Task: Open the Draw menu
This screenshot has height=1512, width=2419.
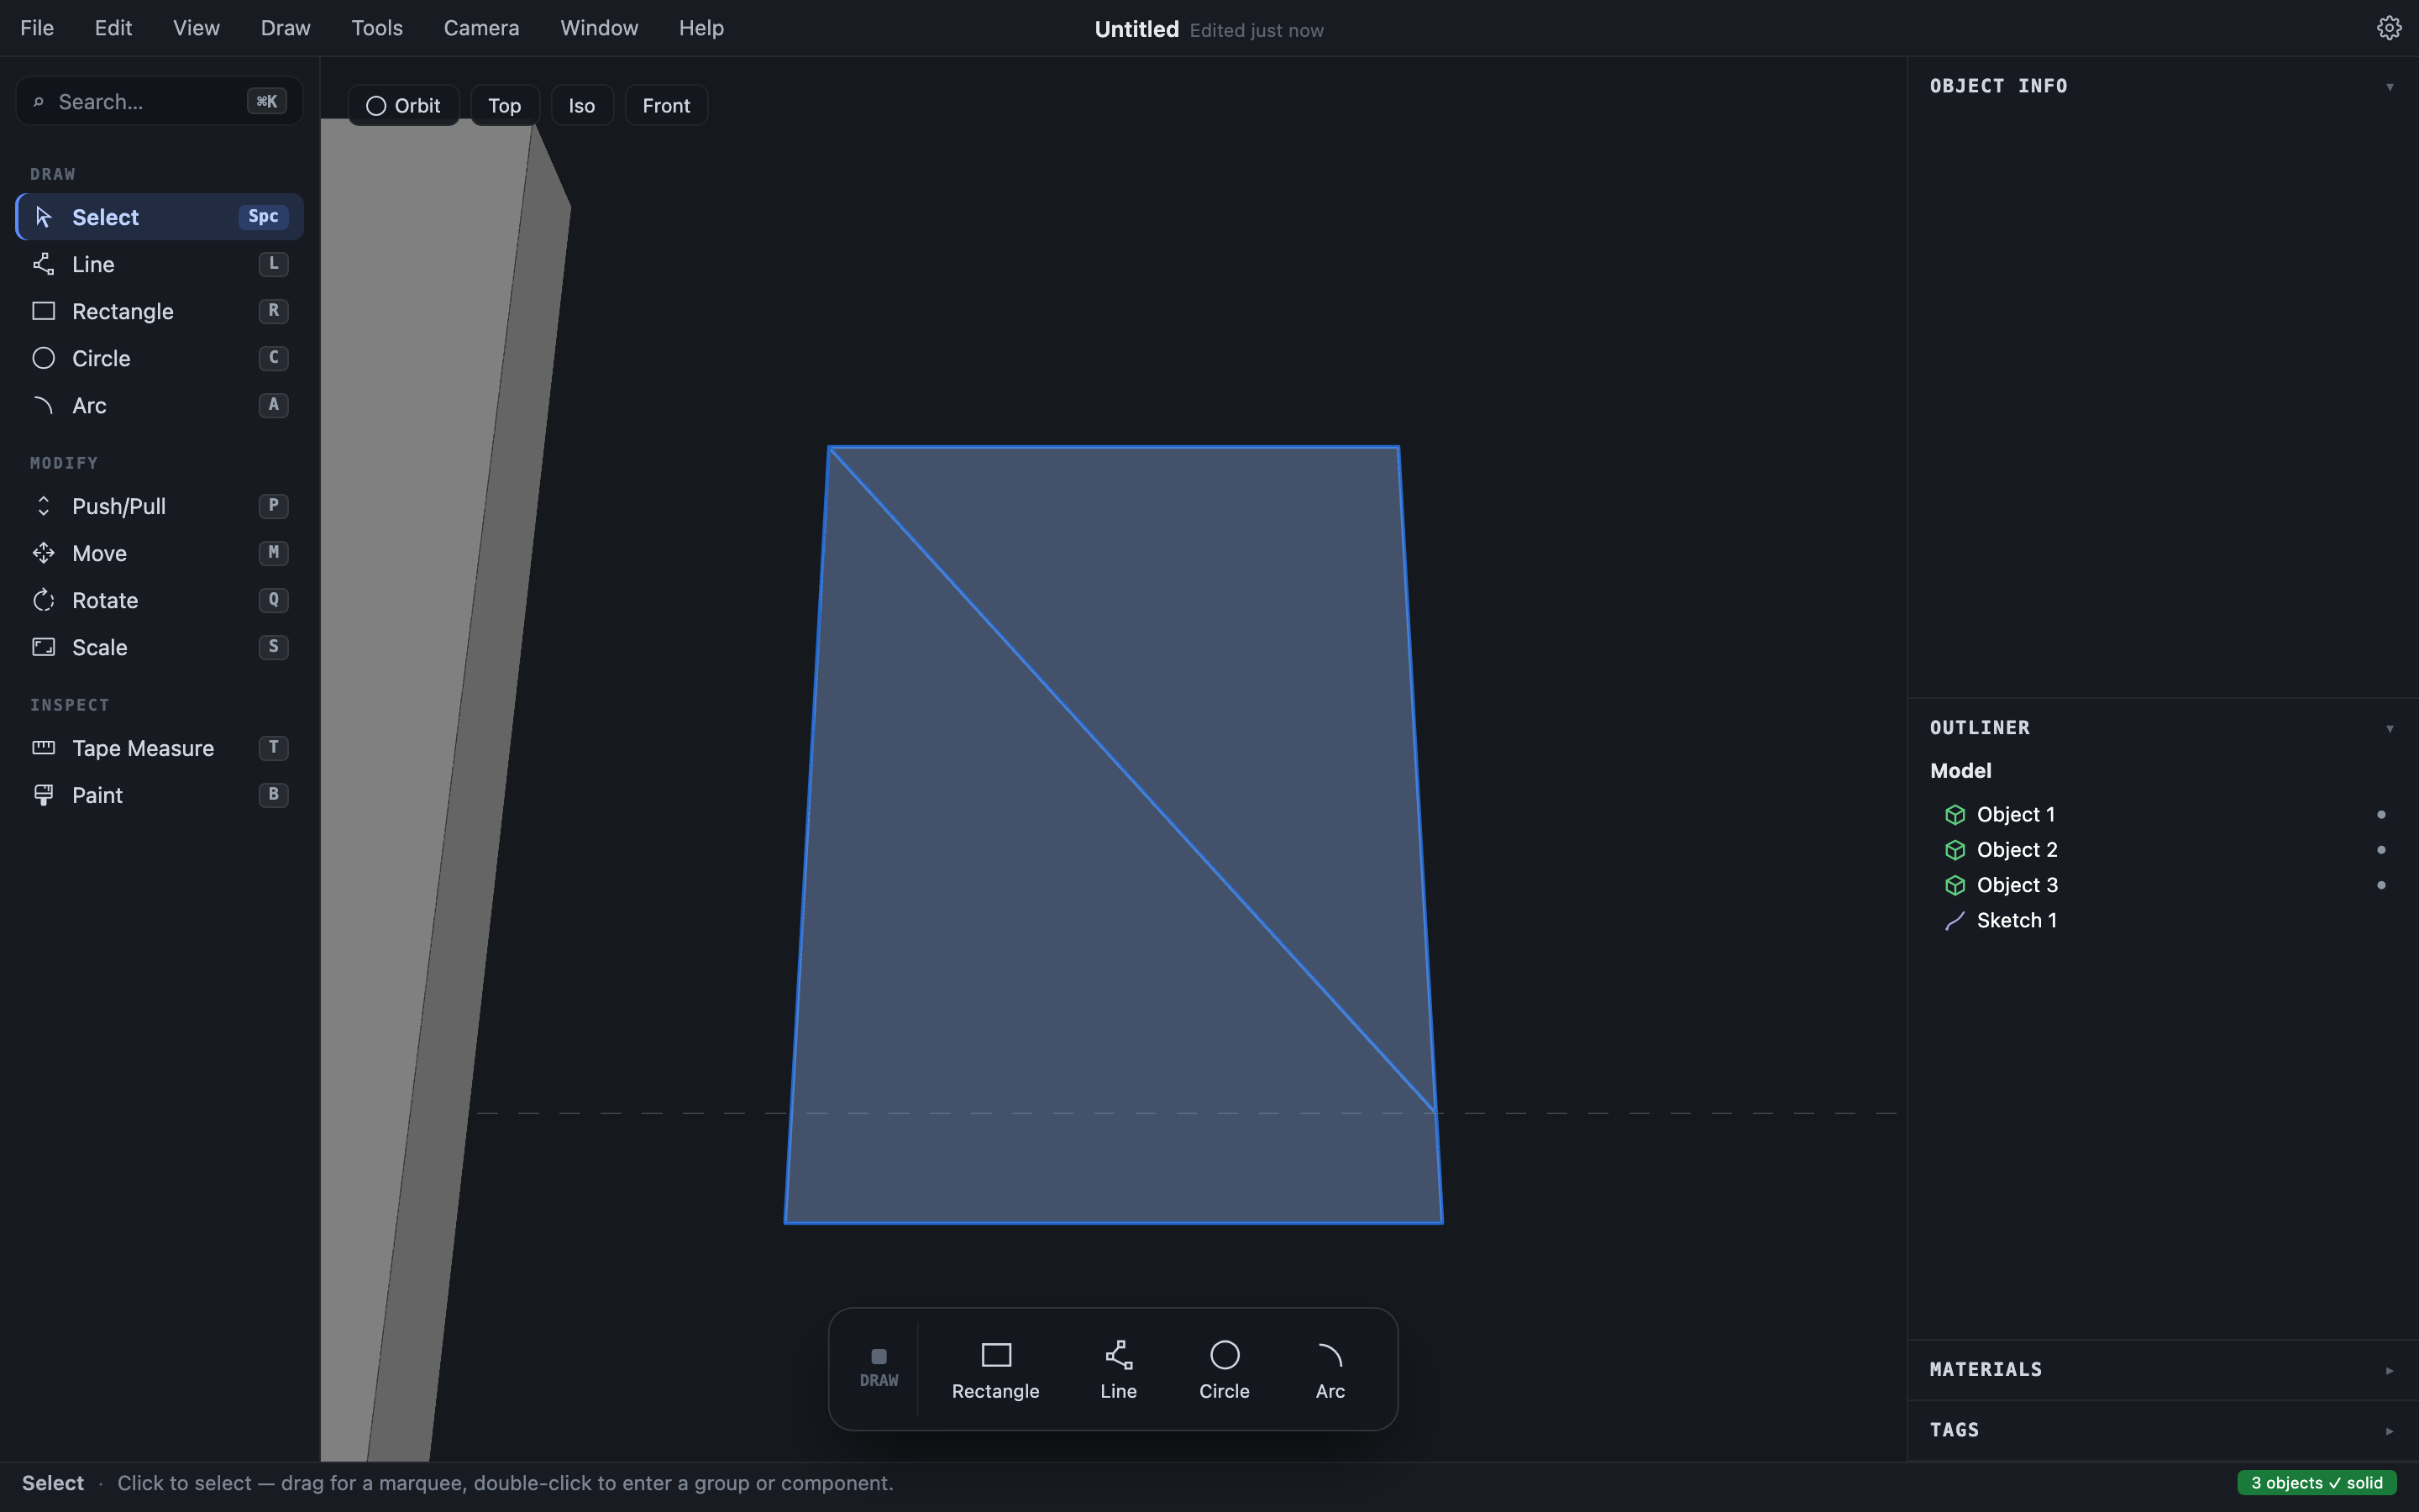Action: coord(285,28)
